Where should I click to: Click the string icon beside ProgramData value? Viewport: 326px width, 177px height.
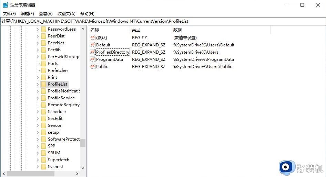[x=92, y=59]
